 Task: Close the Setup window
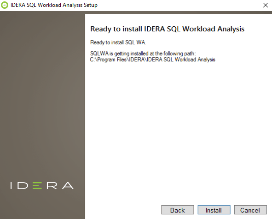tap(266, 5)
